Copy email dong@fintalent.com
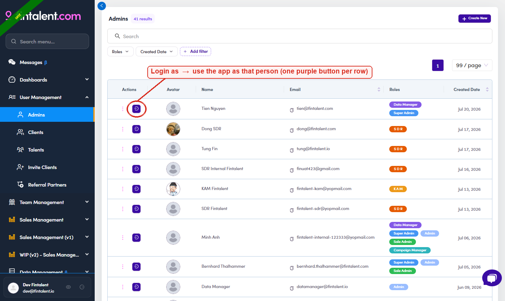 point(292,131)
